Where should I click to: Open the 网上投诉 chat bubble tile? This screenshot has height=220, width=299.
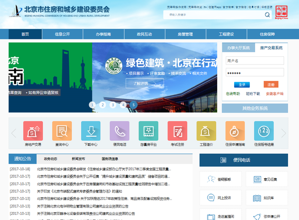(220, 198)
